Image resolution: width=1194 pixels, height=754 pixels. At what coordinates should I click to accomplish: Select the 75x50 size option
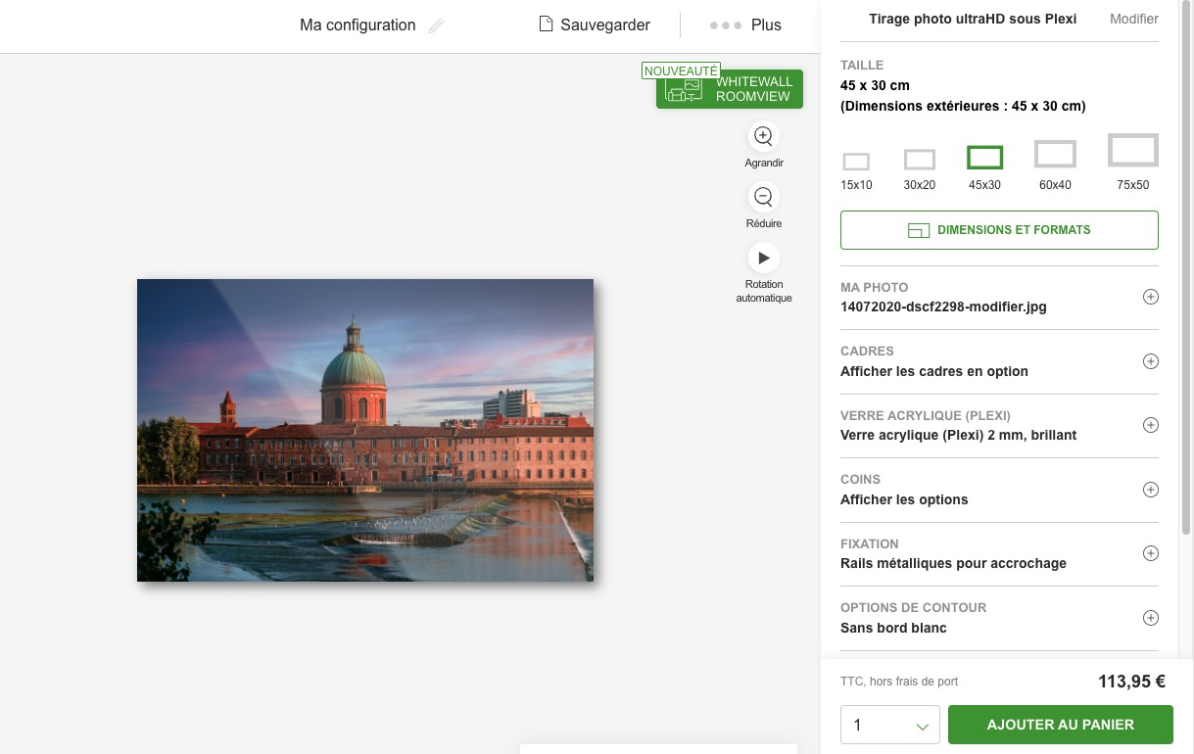(x=1133, y=162)
